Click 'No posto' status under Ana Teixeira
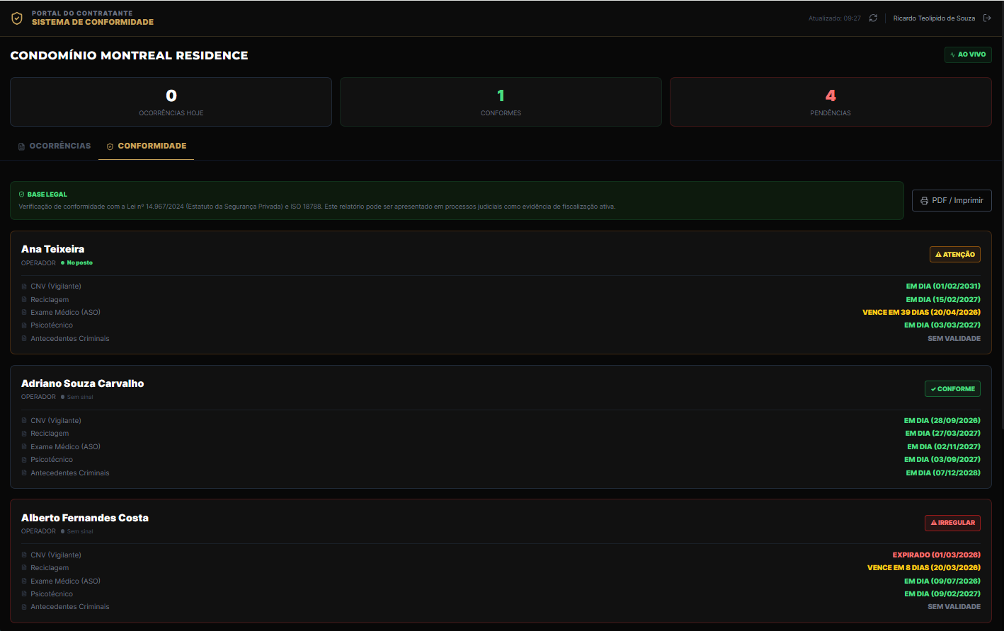 pyautogui.click(x=80, y=262)
